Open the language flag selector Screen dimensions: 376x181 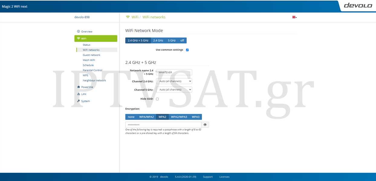[x=294, y=17]
